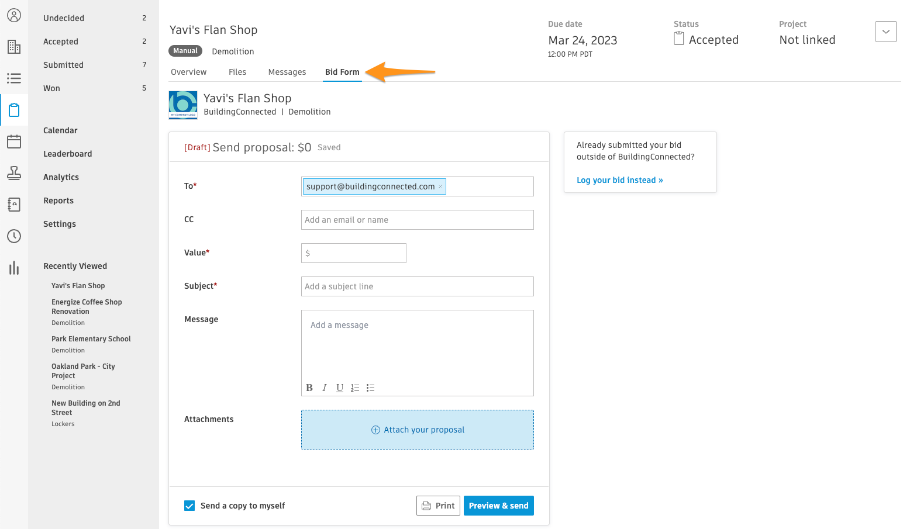Apply underline formatting in message editor

pyautogui.click(x=340, y=388)
